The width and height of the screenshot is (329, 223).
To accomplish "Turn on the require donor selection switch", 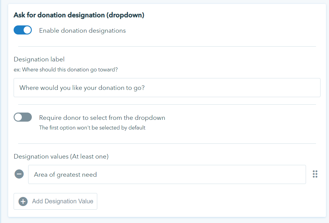I will click(23, 117).
